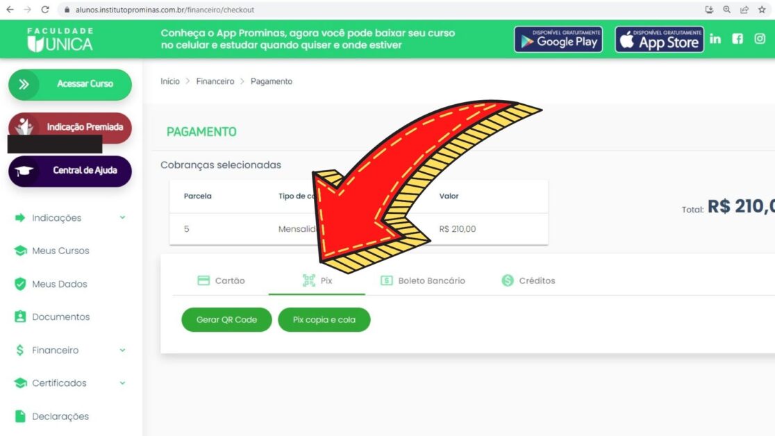This screenshot has height=436, width=775.
Task: Open the Acessar Curso button
Action: coord(70,85)
